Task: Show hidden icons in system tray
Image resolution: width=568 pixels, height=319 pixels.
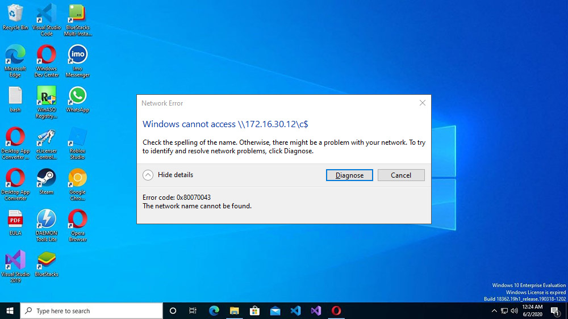Action: pyautogui.click(x=494, y=310)
